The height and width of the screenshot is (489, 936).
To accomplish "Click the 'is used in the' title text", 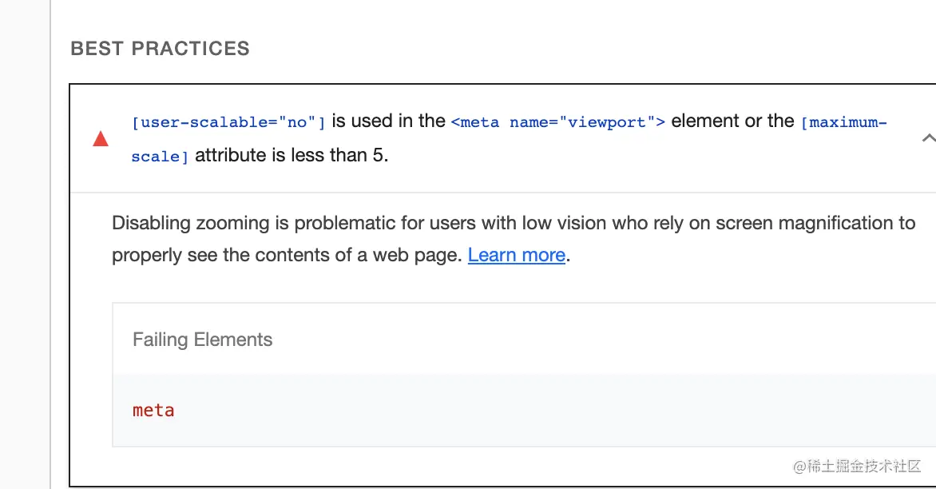I will tap(388, 121).
